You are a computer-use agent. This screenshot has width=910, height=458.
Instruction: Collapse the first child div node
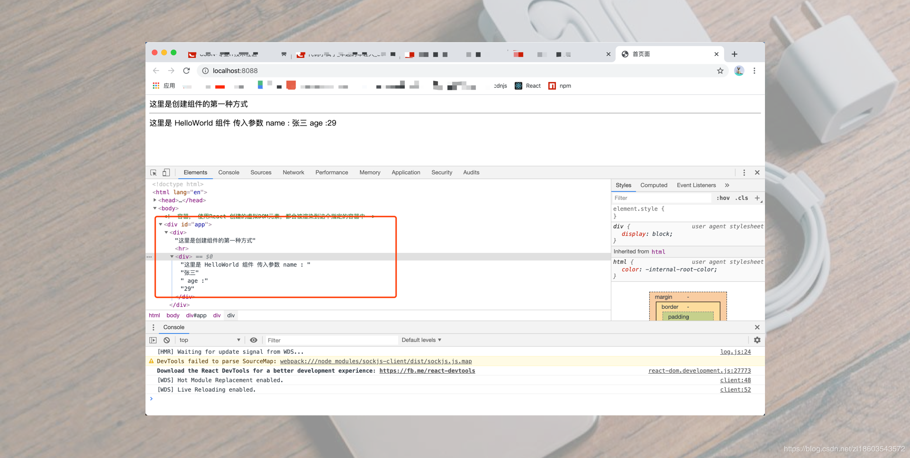(x=166, y=233)
